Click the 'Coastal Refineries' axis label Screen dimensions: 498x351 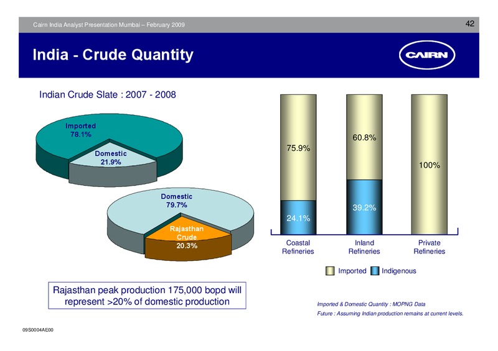(x=298, y=247)
